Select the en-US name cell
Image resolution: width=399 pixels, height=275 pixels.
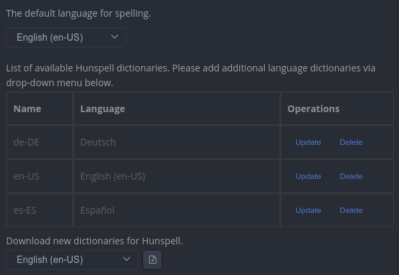(39, 176)
